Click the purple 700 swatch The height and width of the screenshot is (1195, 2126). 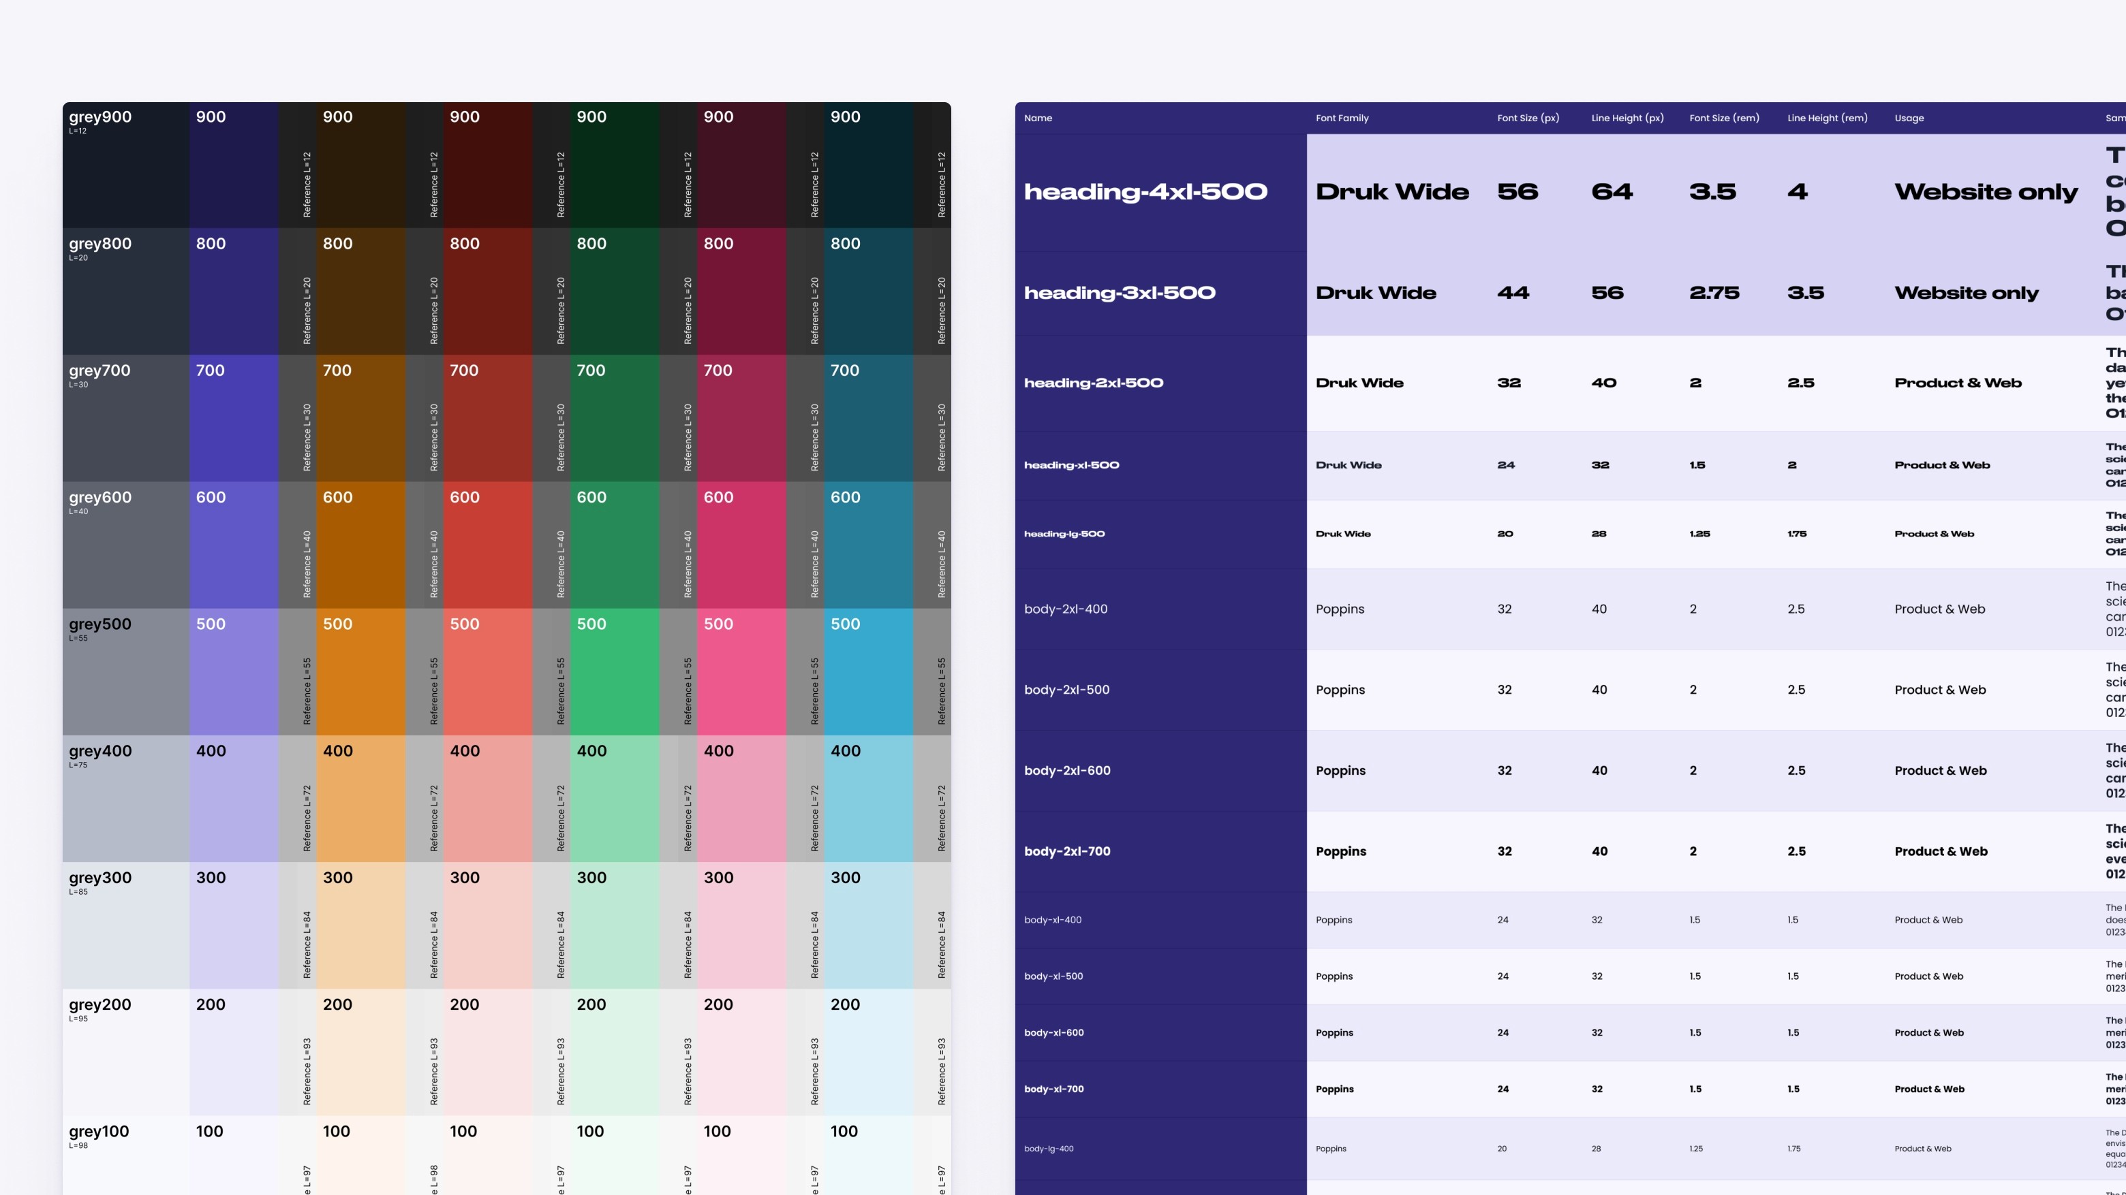[234, 419]
